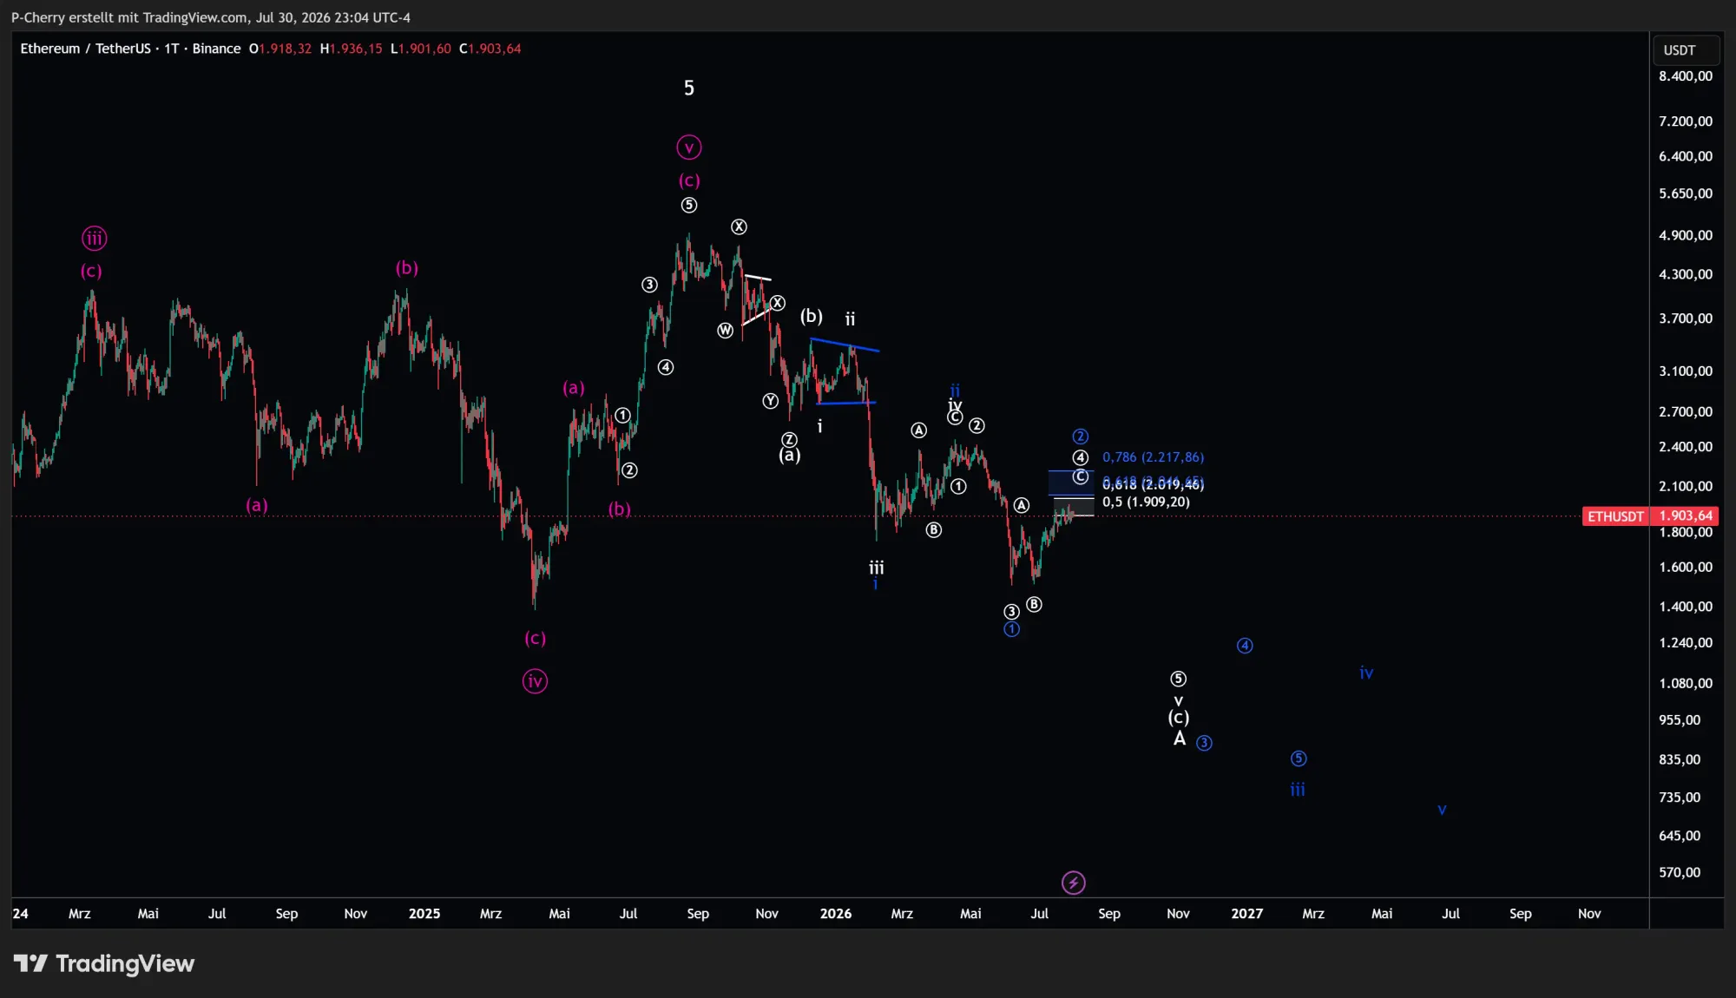The width and height of the screenshot is (1736, 998).
Task: Click the 2025 label on time axis
Action: coord(424,914)
